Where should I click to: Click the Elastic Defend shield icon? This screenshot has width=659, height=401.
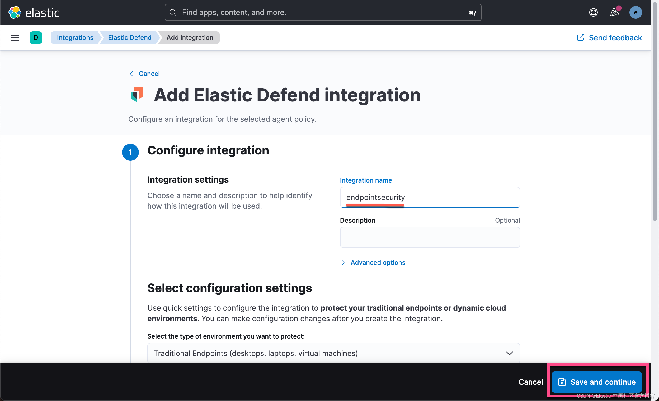137,95
